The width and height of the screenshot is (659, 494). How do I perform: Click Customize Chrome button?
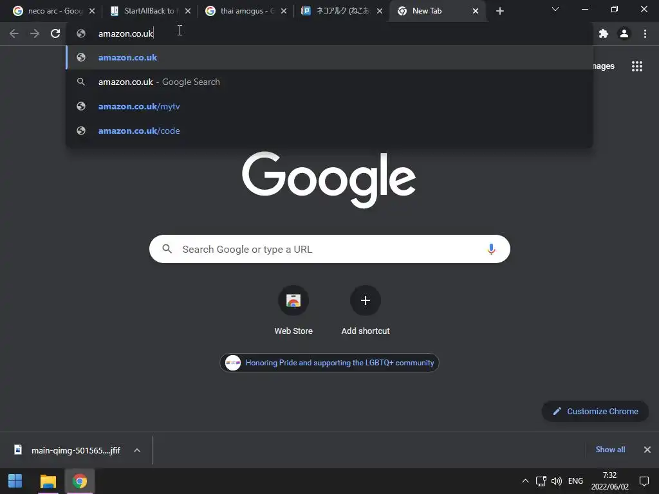(595, 411)
